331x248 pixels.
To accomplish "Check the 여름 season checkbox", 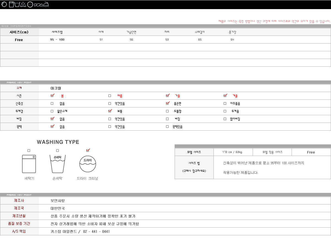I will (x=110, y=96).
